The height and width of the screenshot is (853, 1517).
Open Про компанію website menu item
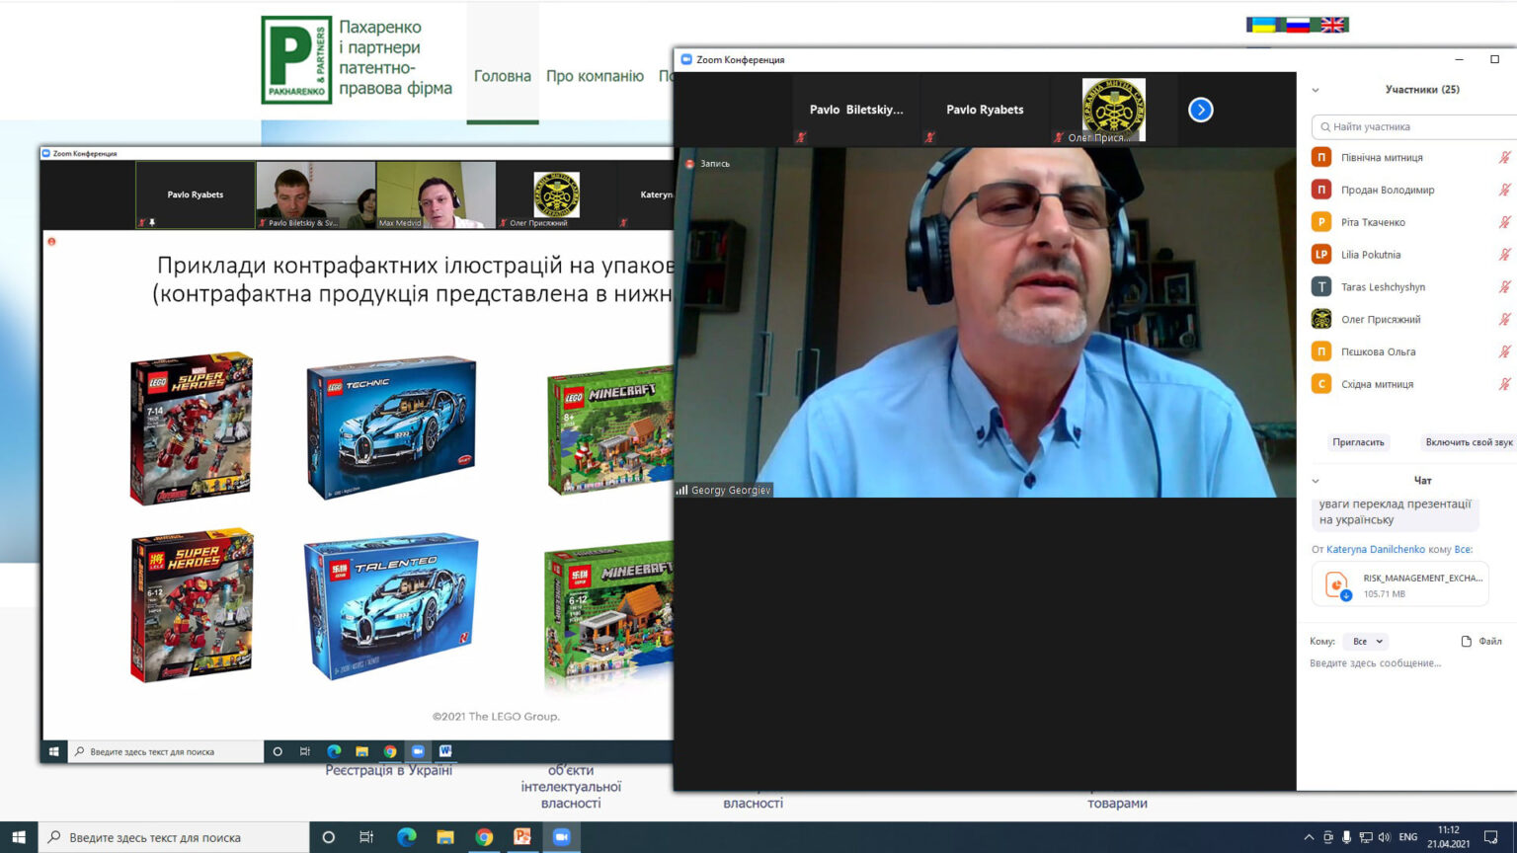click(x=595, y=76)
